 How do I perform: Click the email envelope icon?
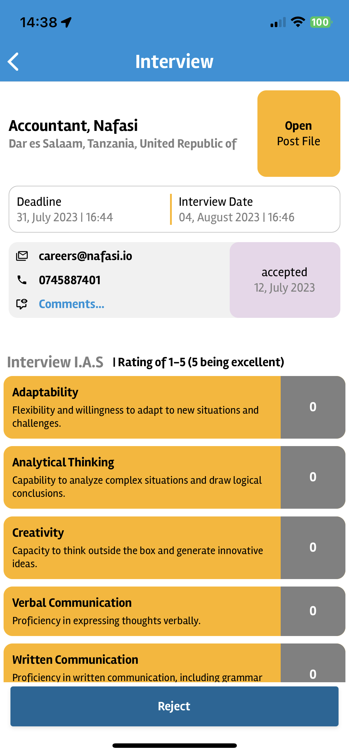(21, 256)
